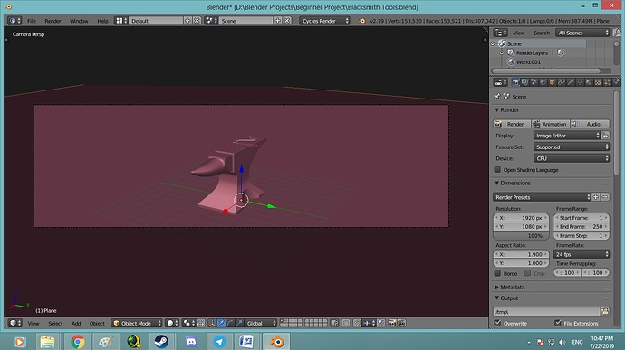Click the layers lock-to-scene icon in viewport header

click(334, 323)
